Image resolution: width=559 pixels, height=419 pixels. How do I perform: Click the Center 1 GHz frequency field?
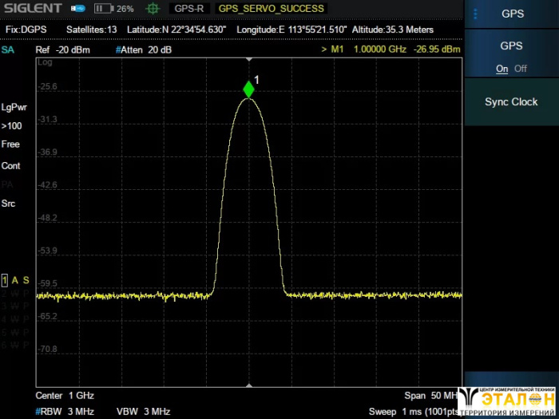(x=65, y=396)
